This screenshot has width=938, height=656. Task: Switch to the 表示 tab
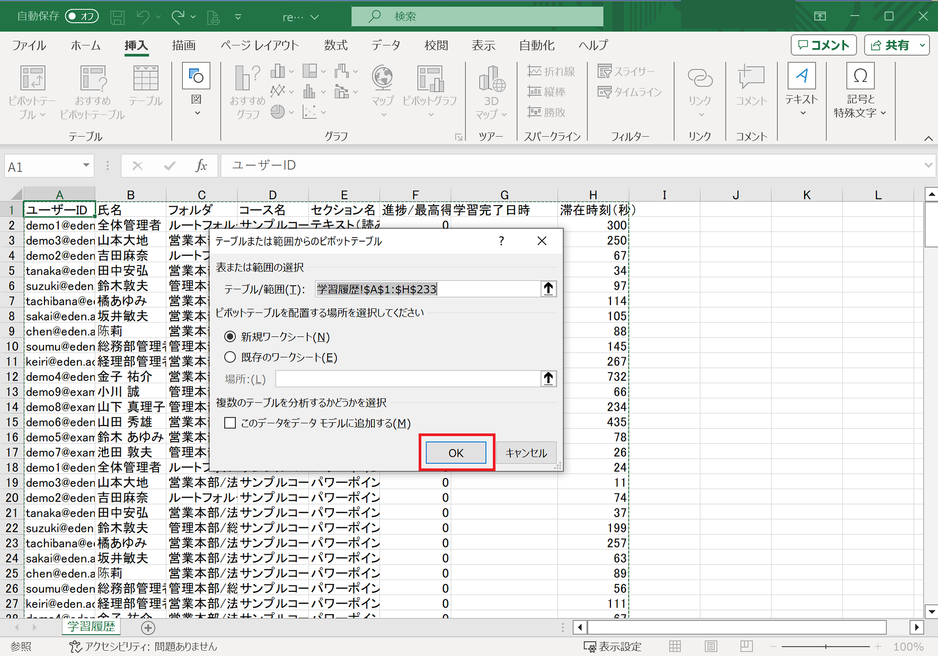483,46
